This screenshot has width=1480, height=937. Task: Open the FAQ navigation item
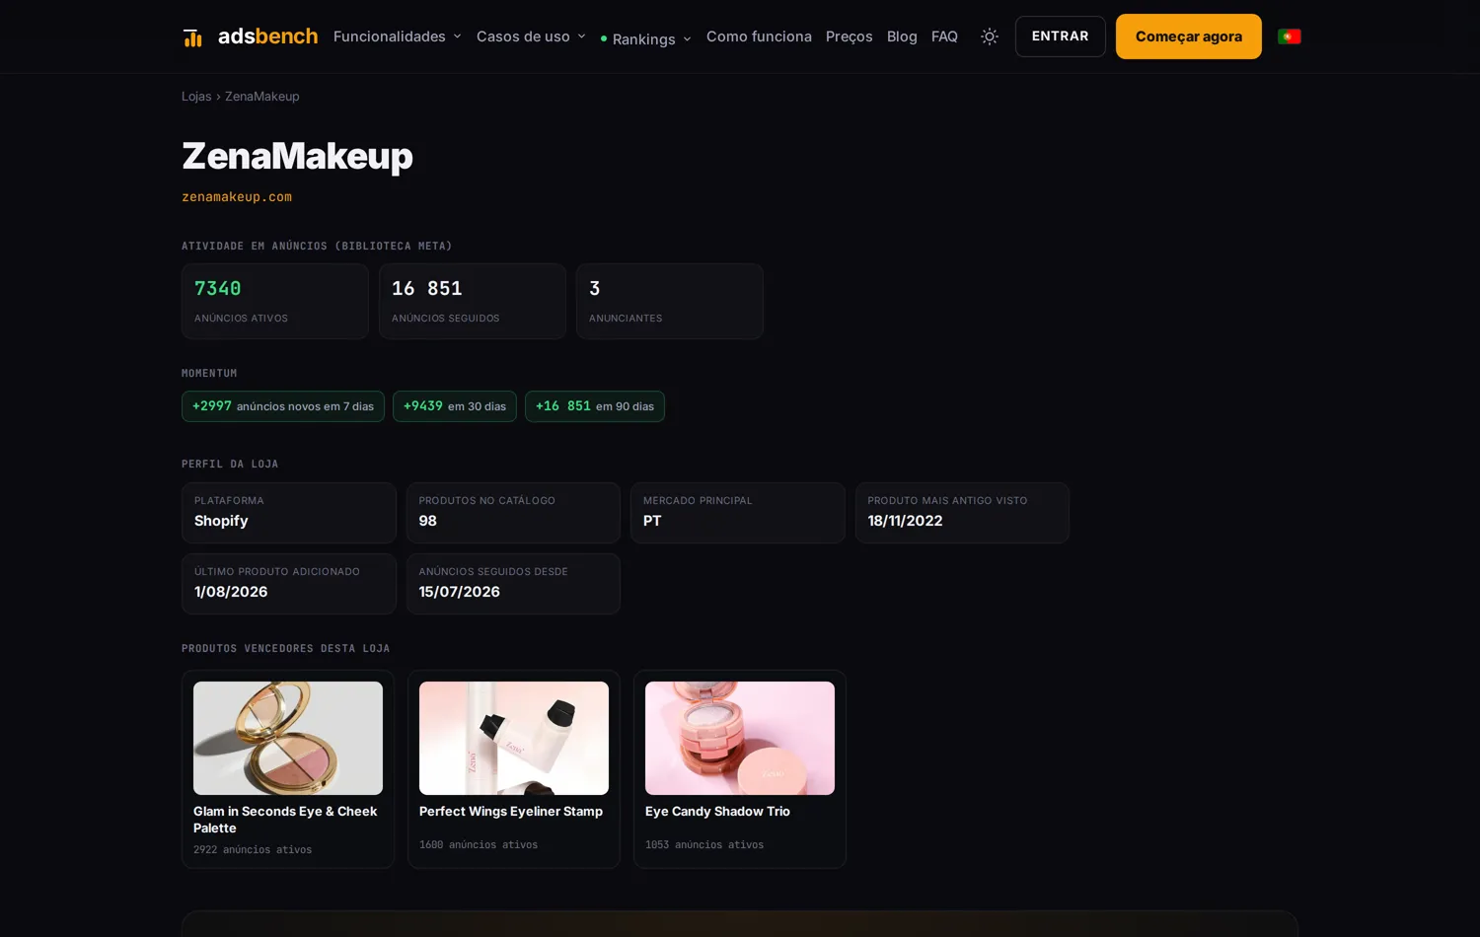944,36
